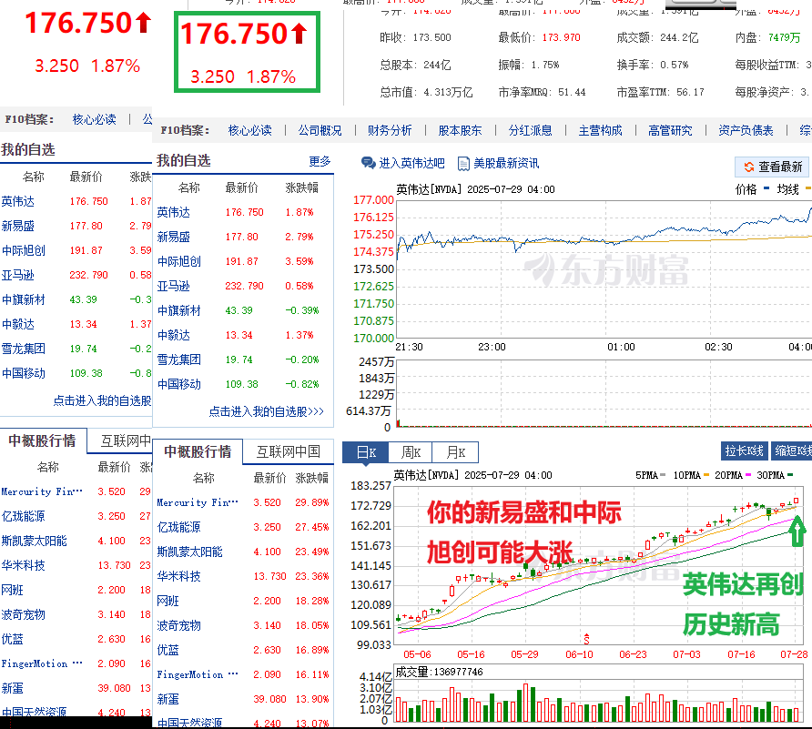Image resolution: width=812 pixels, height=729 pixels.
Task: Open 股本股东 in the F10档案 bar
Action: click(460, 130)
